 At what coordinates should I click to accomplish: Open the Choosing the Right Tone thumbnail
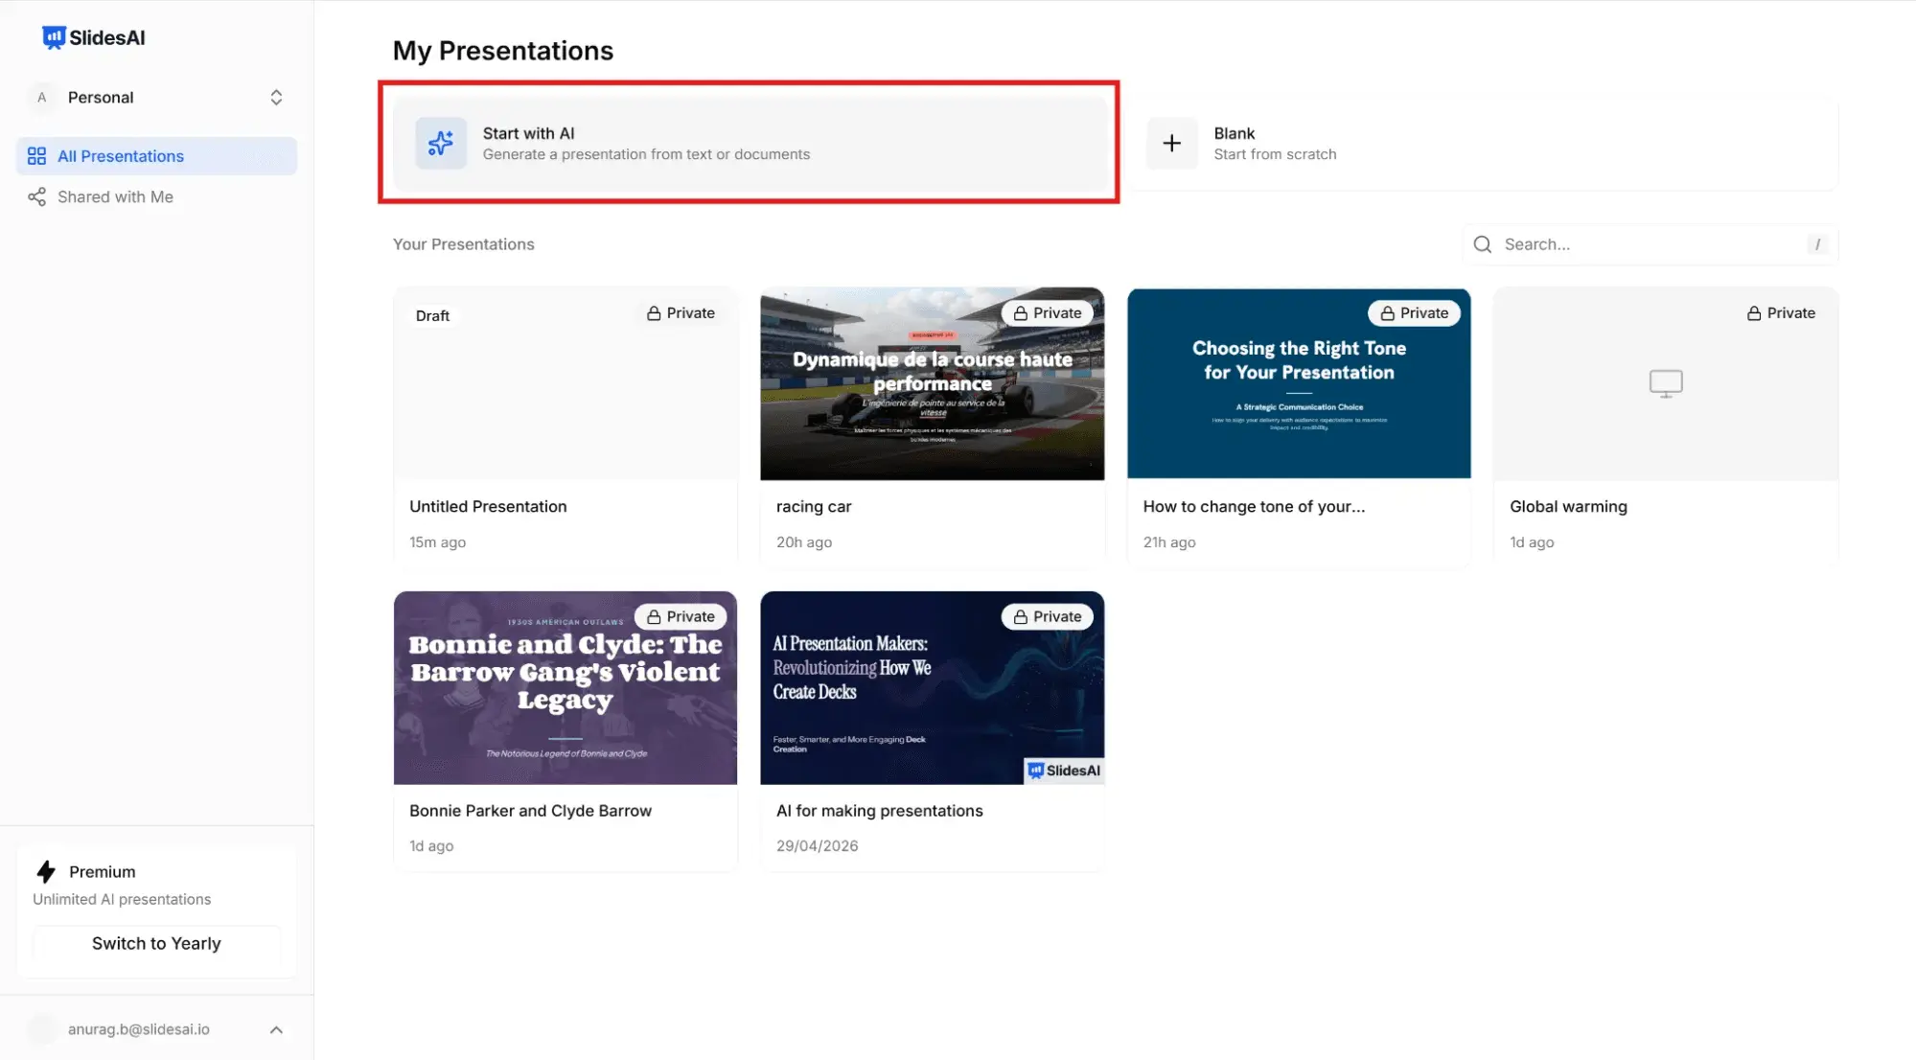pos(1299,383)
